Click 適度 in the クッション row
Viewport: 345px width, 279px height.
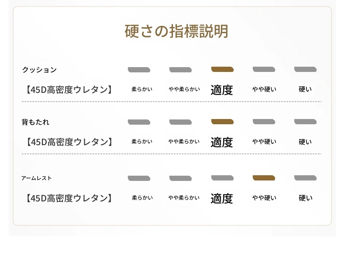(x=222, y=90)
